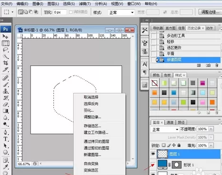Select the Dodge tool
Viewport: 222px width, 175px height.
(5, 124)
